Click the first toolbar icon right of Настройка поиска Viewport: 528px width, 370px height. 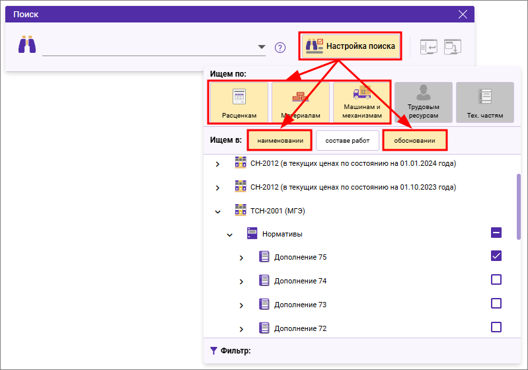[429, 46]
